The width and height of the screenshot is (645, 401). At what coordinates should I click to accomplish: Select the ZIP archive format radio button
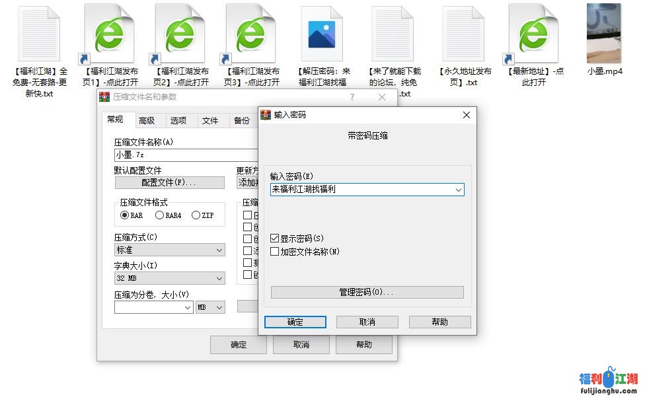(196, 214)
